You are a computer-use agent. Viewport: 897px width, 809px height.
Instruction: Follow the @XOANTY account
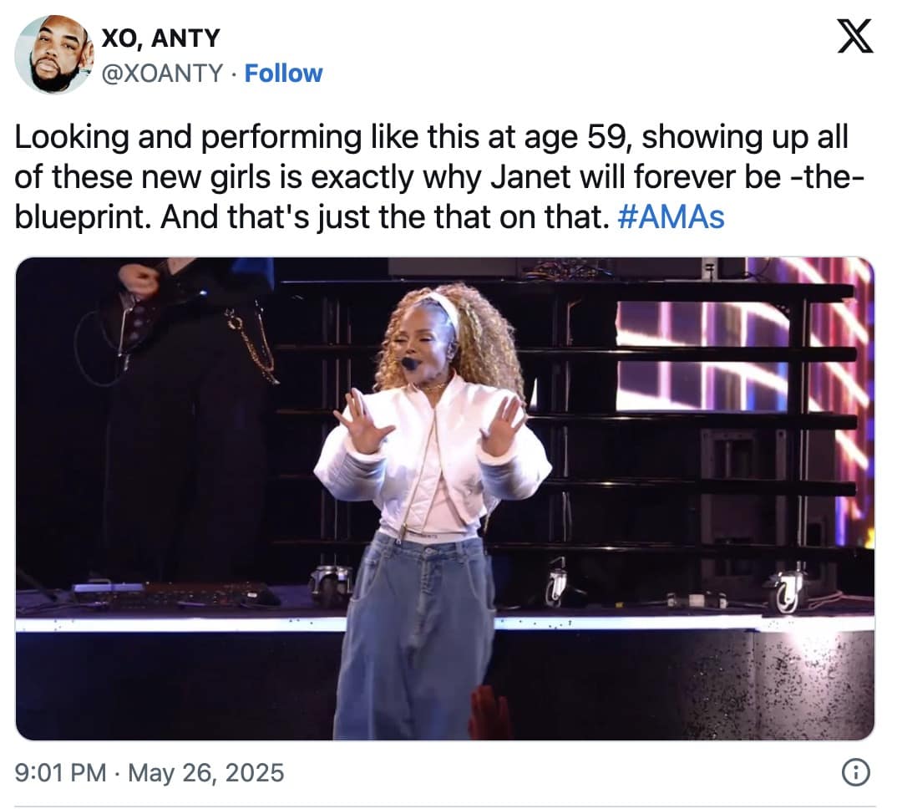283,74
